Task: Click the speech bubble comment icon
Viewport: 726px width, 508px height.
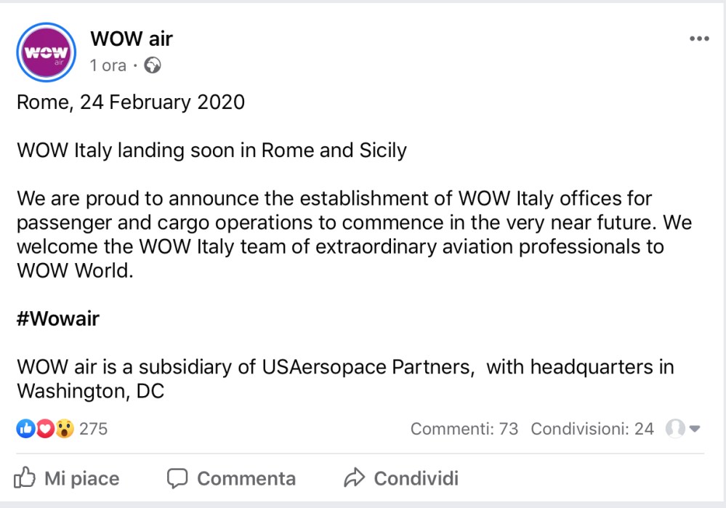Action: tap(177, 478)
